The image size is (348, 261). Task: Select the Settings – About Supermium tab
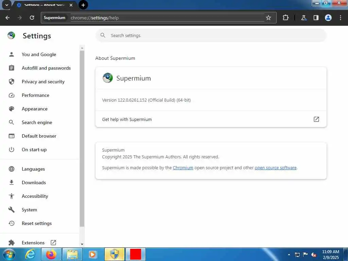pos(45,5)
